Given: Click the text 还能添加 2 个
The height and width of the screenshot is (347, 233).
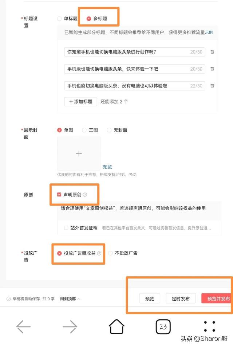Looking at the screenshot, I should pyautogui.click(x=114, y=102).
